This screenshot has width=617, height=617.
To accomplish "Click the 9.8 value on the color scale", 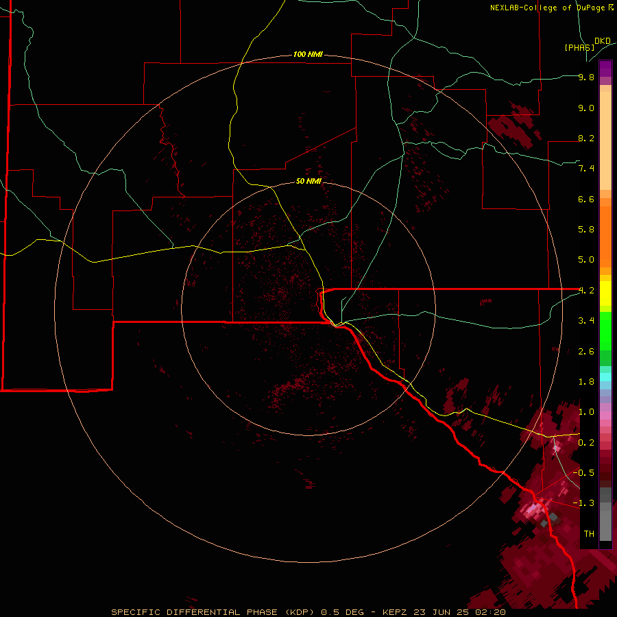I will tap(586, 77).
